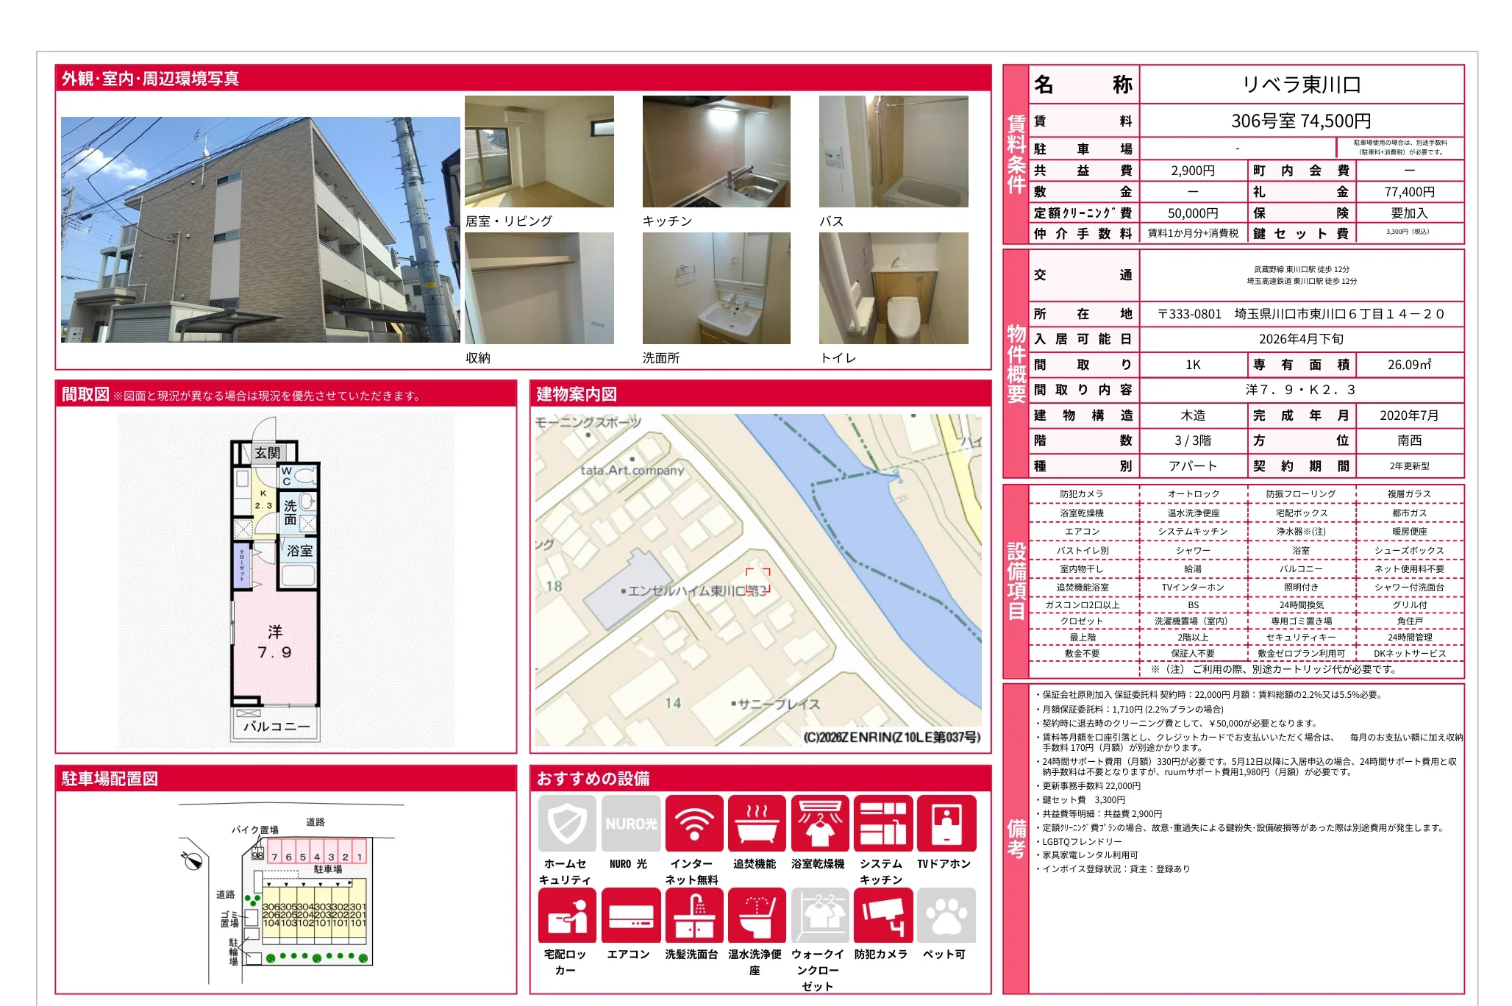Click the Home Security shield icon
This screenshot has width=1512, height=1006.
click(566, 823)
